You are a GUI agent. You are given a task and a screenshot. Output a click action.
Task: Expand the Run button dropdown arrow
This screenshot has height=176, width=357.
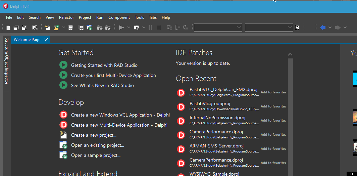[x=129, y=28]
